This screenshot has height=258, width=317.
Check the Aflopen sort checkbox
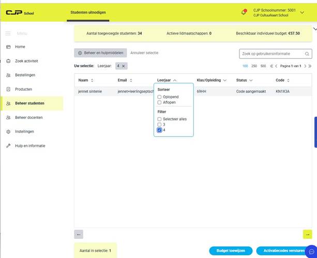(x=159, y=102)
